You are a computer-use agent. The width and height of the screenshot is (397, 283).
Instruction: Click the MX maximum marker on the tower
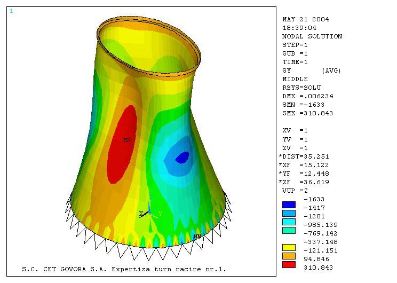coord(127,140)
